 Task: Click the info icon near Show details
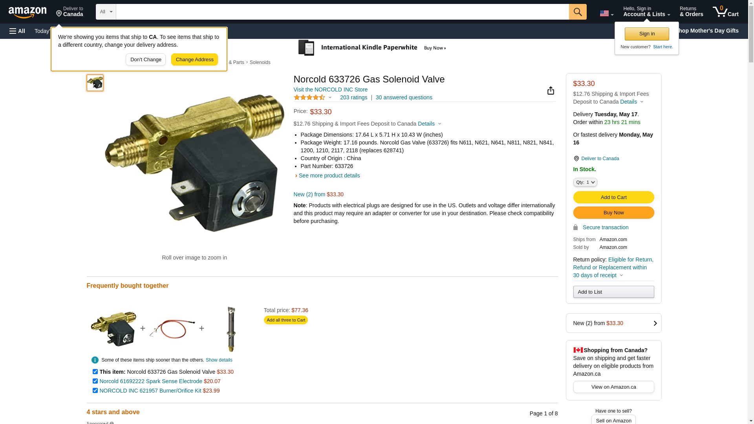(x=95, y=360)
